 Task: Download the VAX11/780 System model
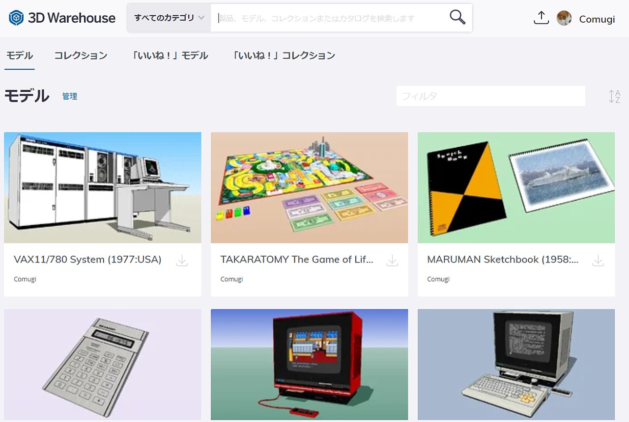click(x=182, y=261)
